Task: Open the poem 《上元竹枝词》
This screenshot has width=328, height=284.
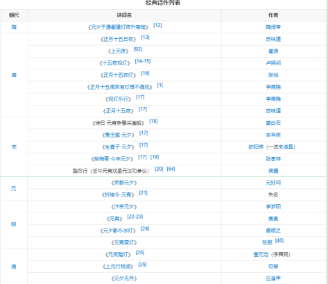Action: (118, 267)
